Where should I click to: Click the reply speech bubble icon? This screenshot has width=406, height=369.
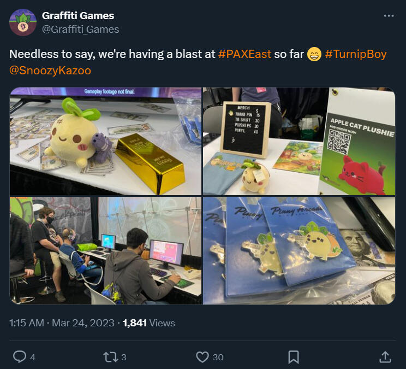coord(20,357)
